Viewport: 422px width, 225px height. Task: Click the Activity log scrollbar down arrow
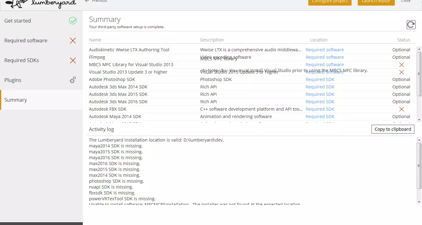tap(419, 202)
